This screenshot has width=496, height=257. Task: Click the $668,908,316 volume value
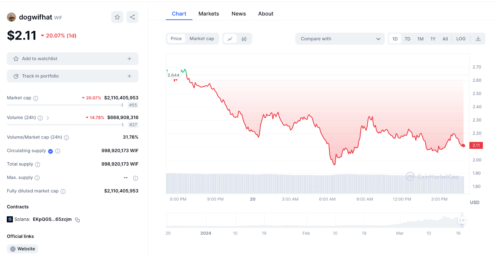123,118
